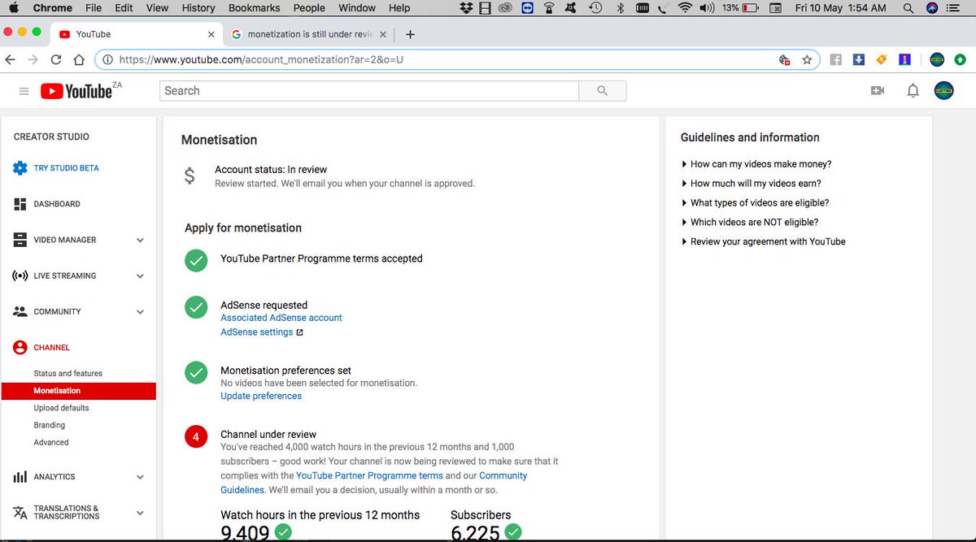Open the History menu

tap(198, 8)
